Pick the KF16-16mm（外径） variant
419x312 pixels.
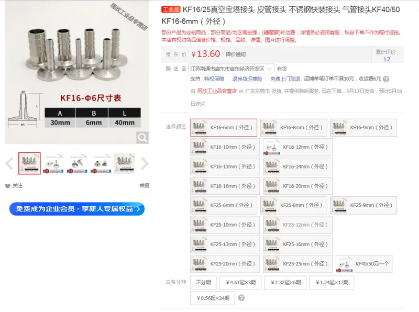(225, 186)
